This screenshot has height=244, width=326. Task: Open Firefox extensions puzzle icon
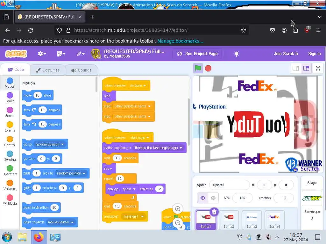[x=295, y=30]
